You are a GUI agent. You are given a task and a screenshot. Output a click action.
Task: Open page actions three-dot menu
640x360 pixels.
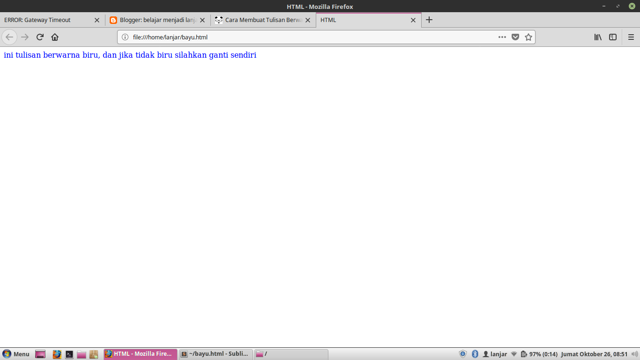pos(502,37)
